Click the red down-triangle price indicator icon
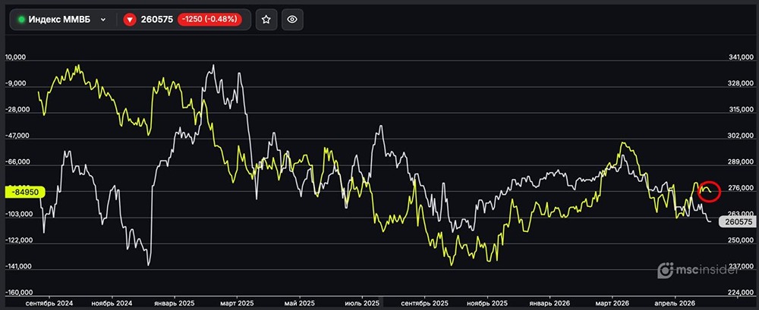Screen dimensions: 759x310 (x=129, y=20)
